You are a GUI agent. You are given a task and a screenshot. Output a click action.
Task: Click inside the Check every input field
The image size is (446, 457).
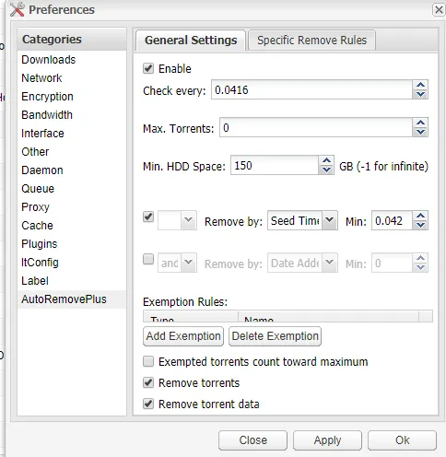tap(311, 89)
